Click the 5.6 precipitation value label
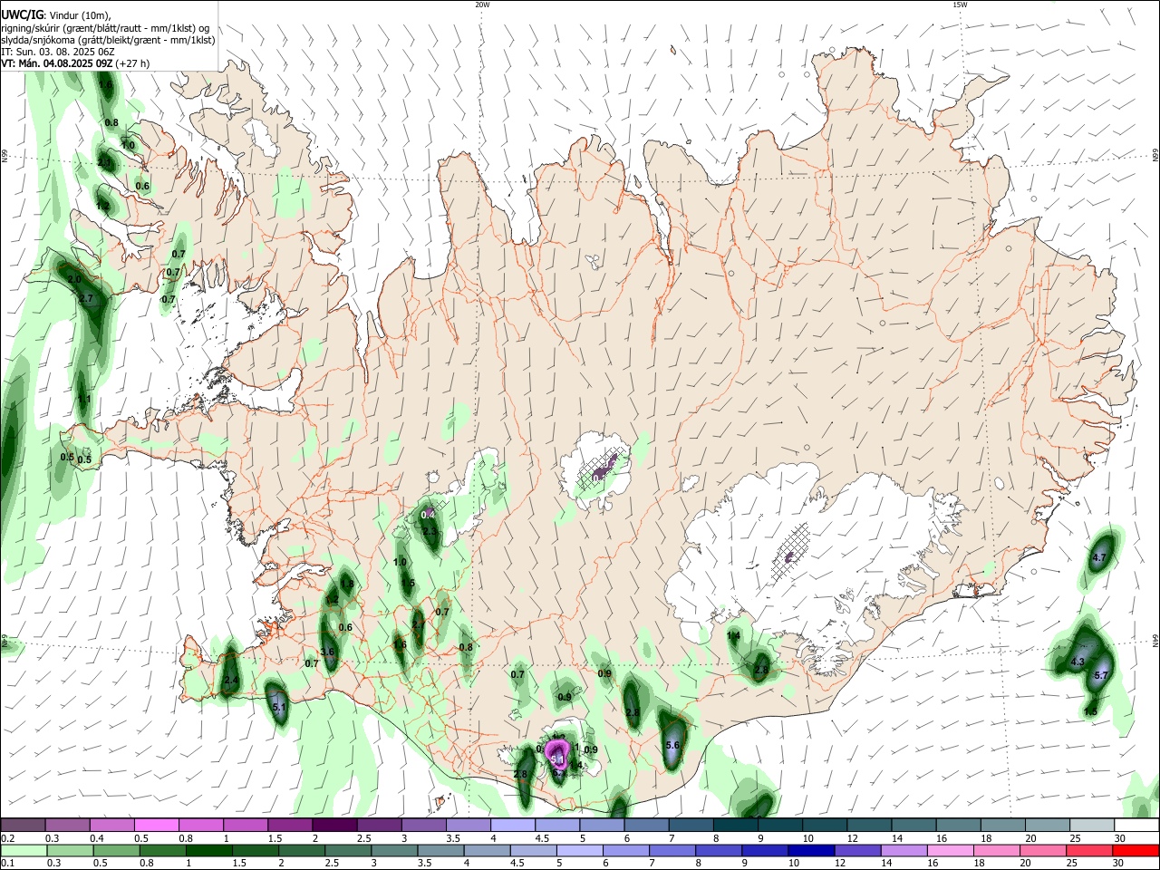The image size is (1160, 870). [x=672, y=745]
